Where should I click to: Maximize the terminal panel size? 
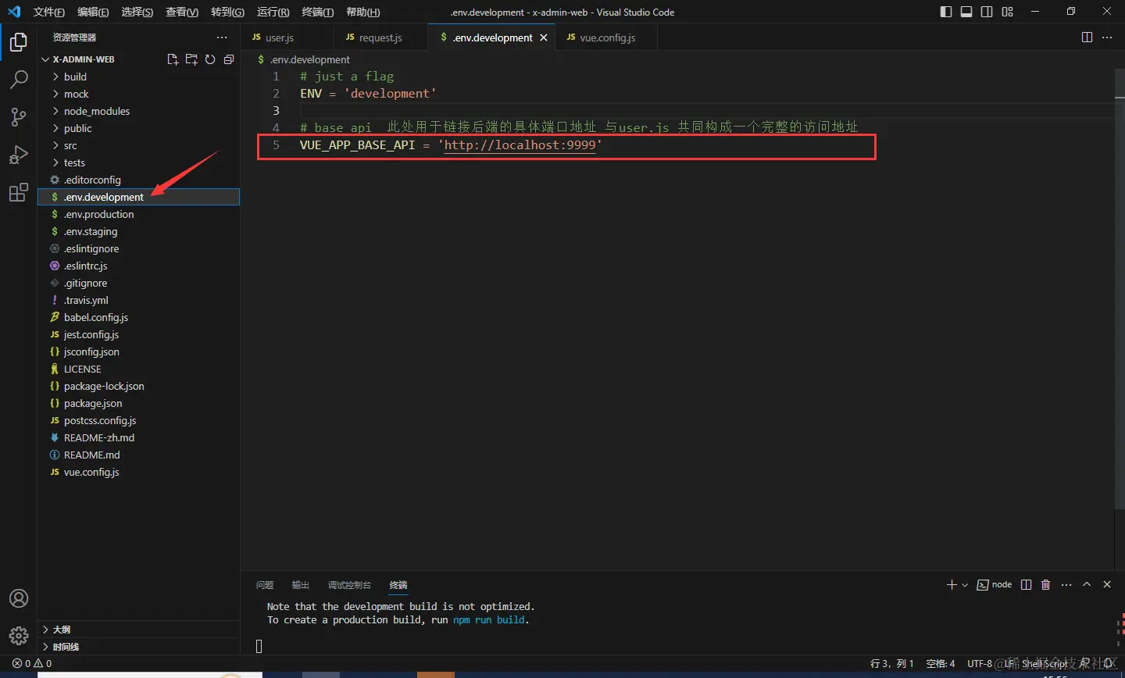coord(1087,584)
